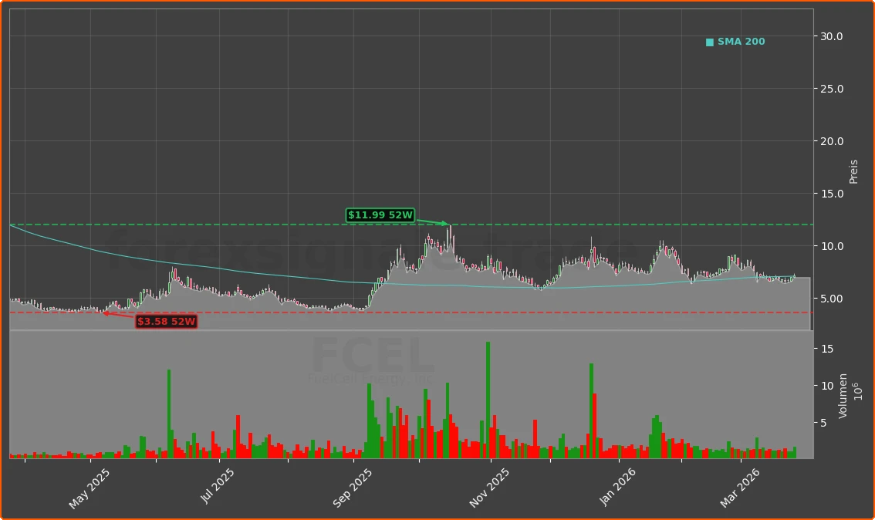Screen dimensions: 875x520
Task: Click the 10.0 price axis tick
Action: [832, 246]
